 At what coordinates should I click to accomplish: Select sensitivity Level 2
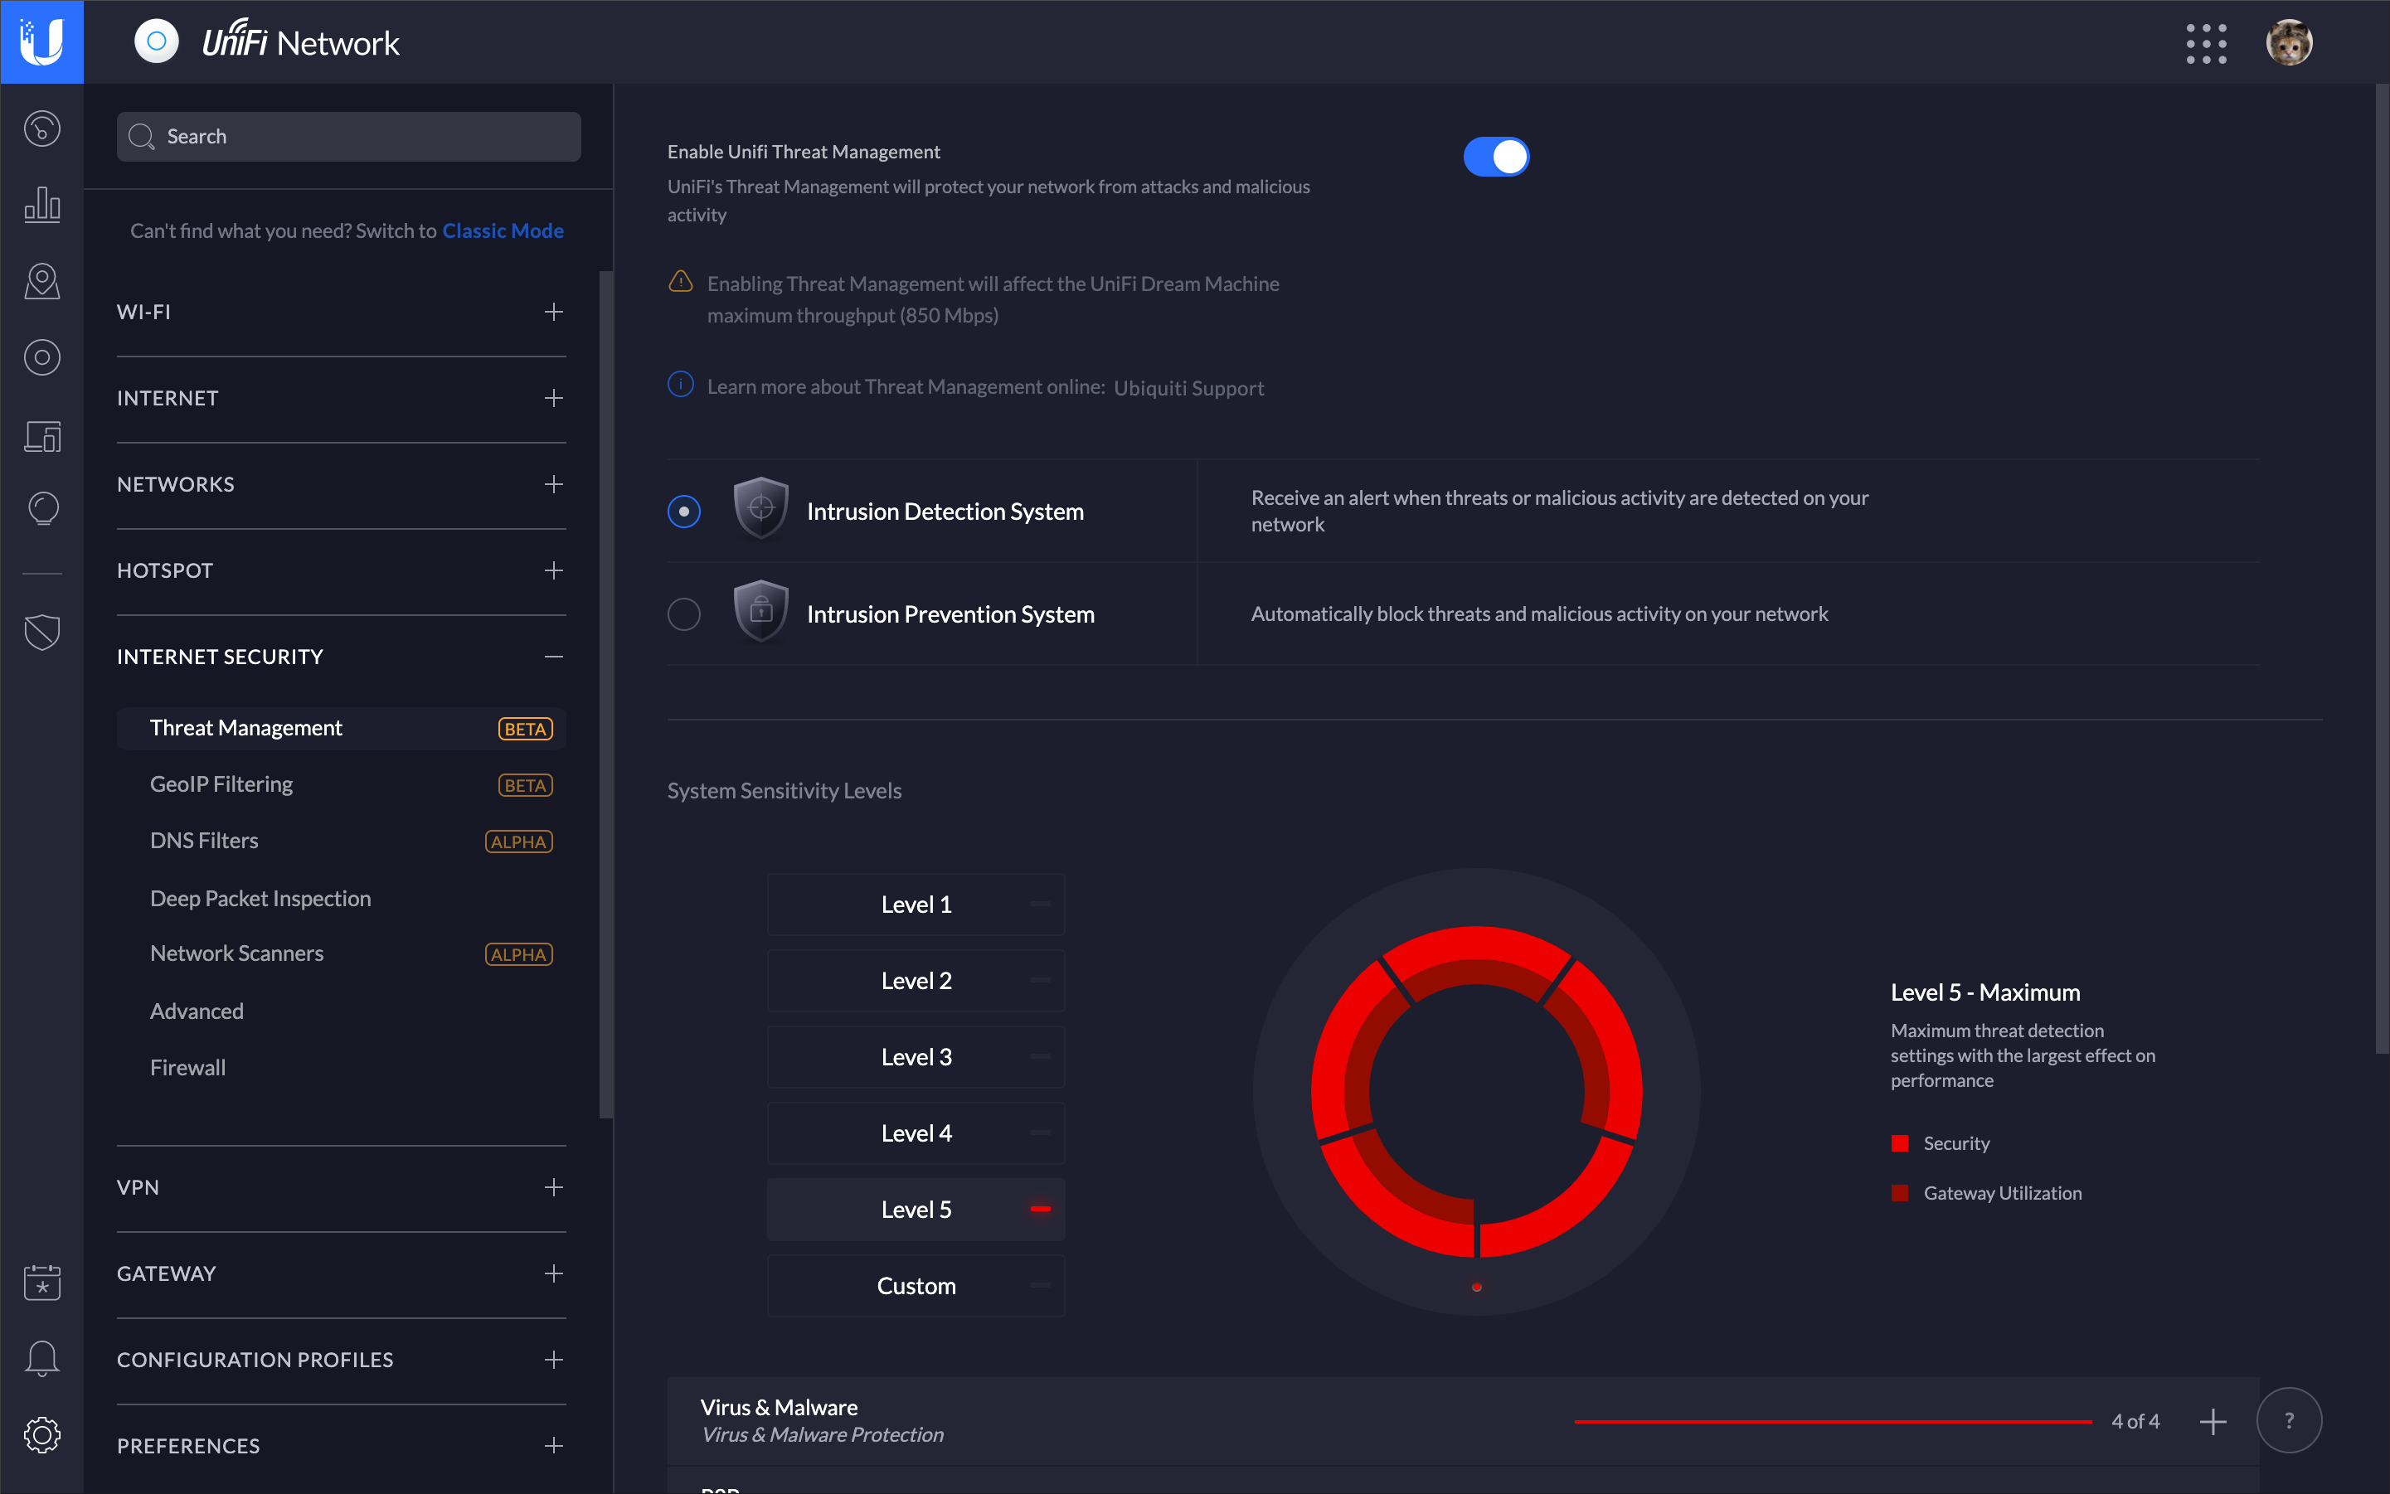tap(916, 980)
